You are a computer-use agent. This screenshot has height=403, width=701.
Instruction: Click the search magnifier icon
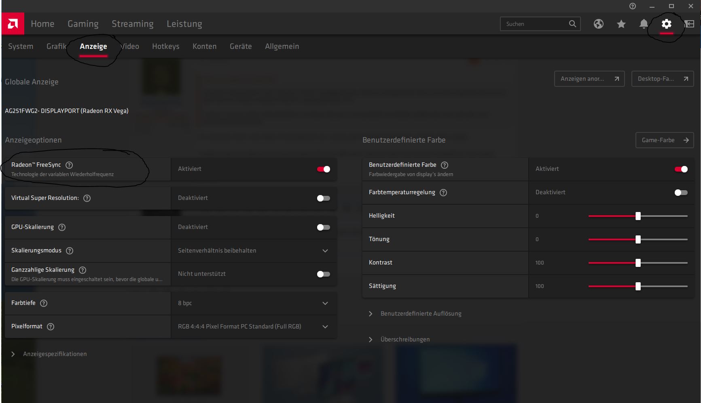(x=572, y=24)
